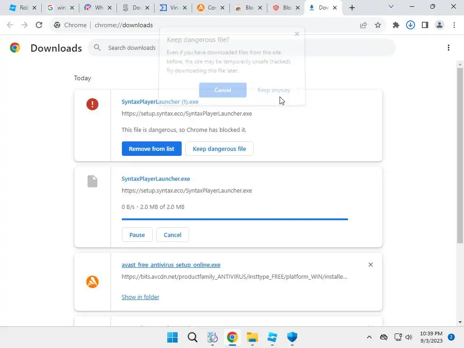Toggle the side panel icon
Screen dimensions: 464x348
point(425,25)
